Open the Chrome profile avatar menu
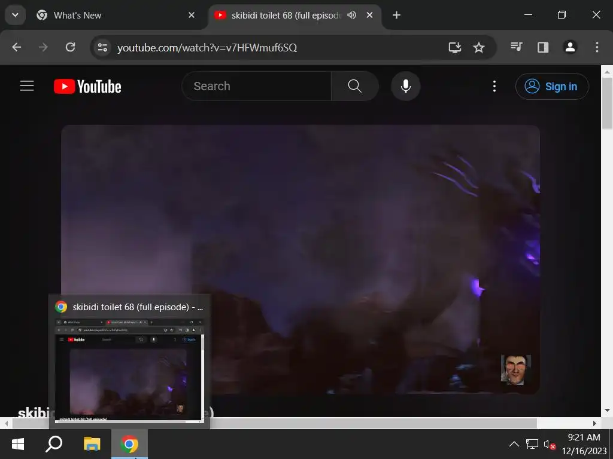 (x=570, y=47)
